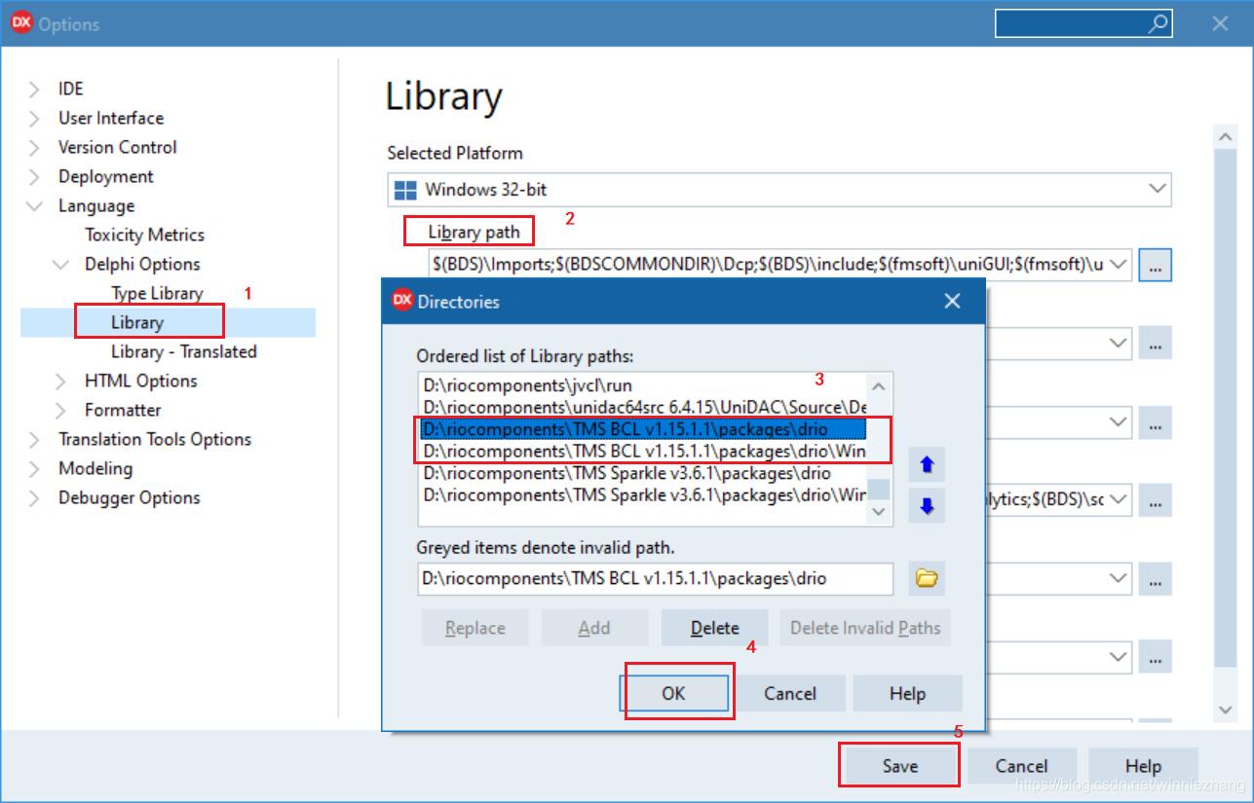The image size is (1254, 803).
Task: Open Library path editor ellipsis button
Action: 1155,264
